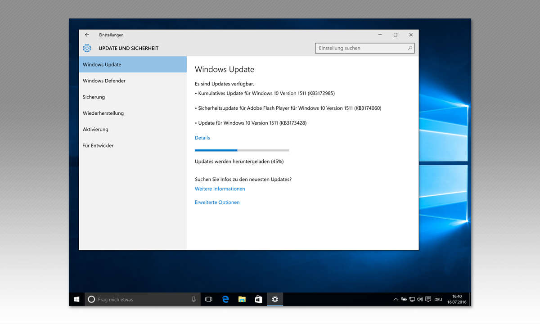Image resolution: width=540 pixels, height=324 pixels.
Task: Open the Windows Start menu
Action: pyautogui.click(x=76, y=299)
